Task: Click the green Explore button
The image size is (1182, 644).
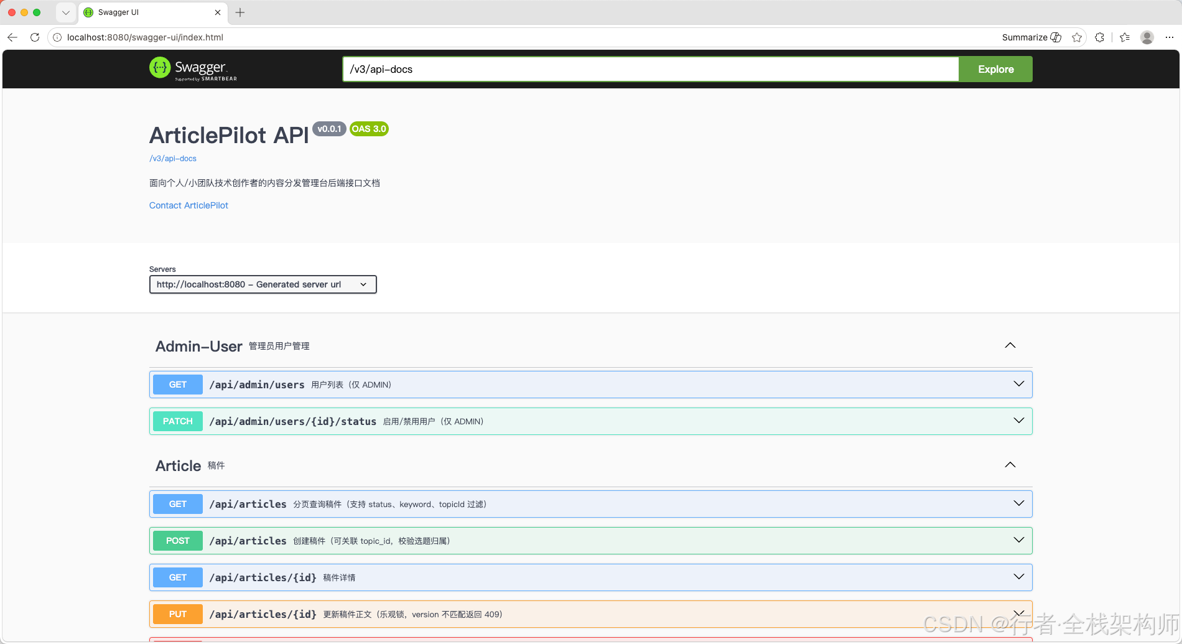Action: pos(995,69)
